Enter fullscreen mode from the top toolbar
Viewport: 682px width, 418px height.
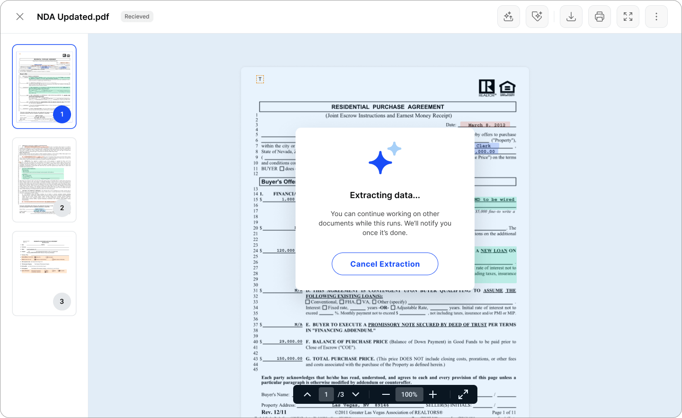click(x=628, y=16)
